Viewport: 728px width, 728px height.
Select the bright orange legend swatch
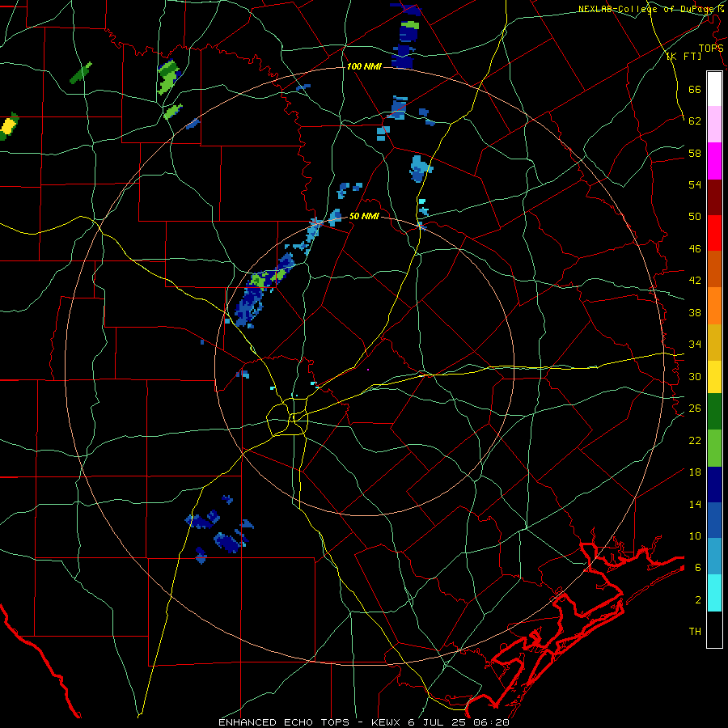click(x=714, y=306)
